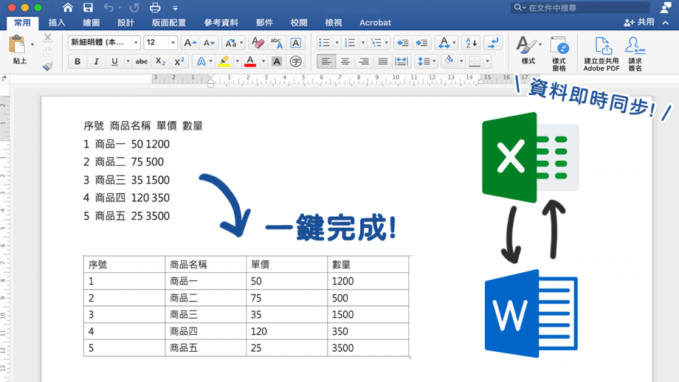Switch to the 繪圖 tab
The height and width of the screenshot is (382, 679).
[x=92, y=23]
